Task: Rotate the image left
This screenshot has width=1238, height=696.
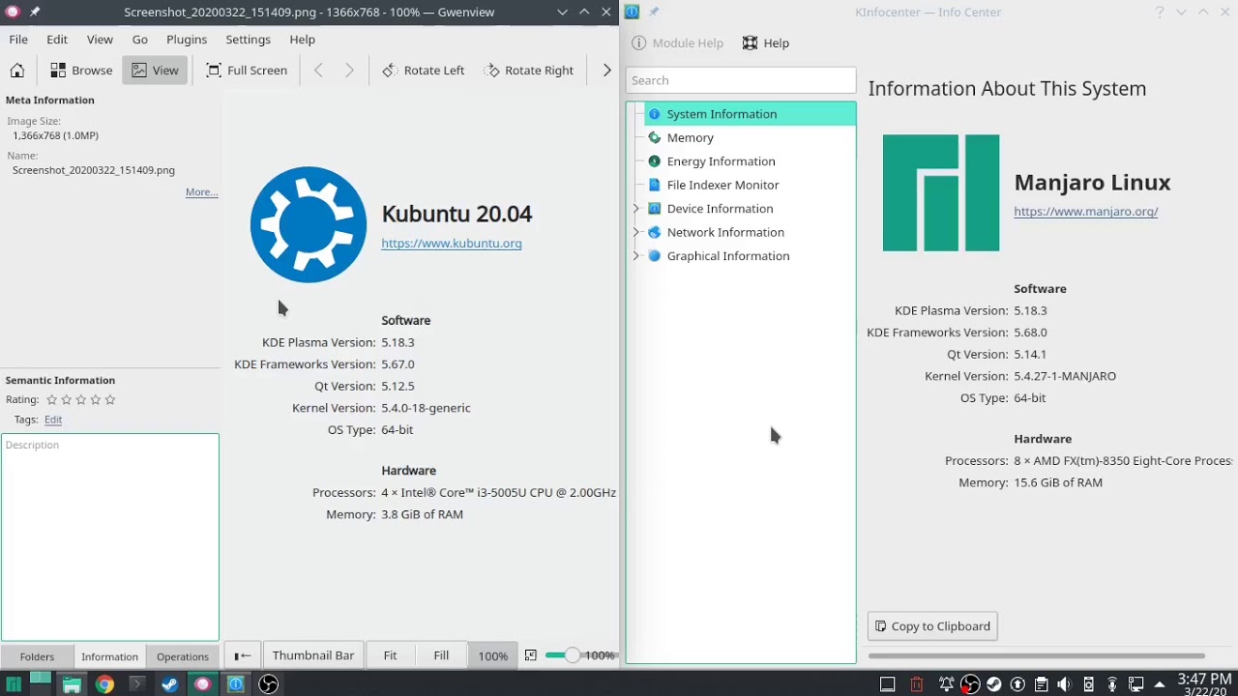Action: point(424,70)
